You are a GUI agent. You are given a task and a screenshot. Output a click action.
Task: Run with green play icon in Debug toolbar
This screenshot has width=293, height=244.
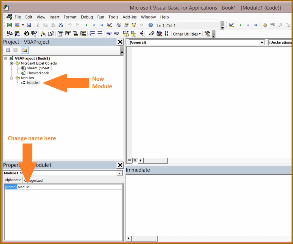pyautogui.click(x=240, y=25)
